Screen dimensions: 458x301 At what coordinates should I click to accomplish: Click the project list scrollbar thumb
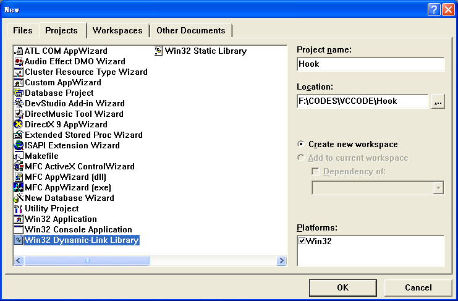pyautogui.click(x=87, y=260)
